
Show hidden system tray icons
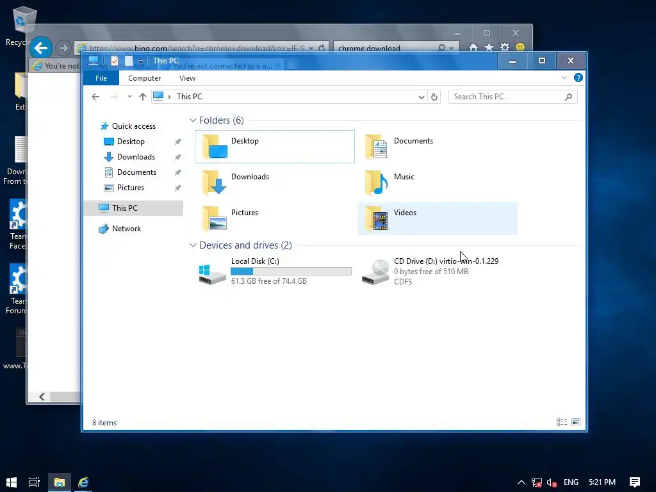(521, 482)
